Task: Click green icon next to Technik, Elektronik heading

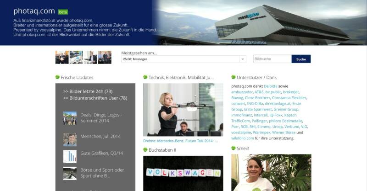Action: click(x=145, y=77)
